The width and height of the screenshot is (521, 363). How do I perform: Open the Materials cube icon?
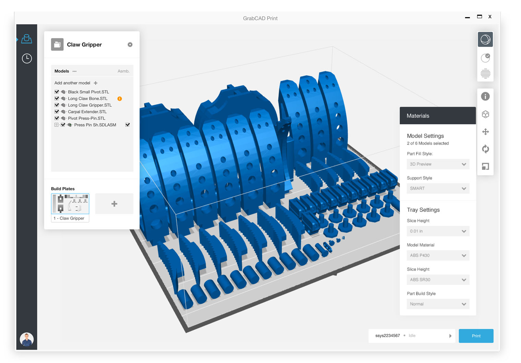[x=485, y=114]
